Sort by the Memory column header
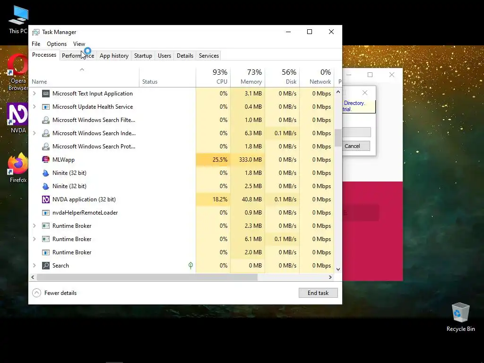This screenshot has width=484, height=363. pyautogui.click(x=248, y=77)
